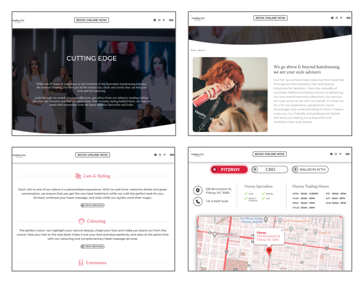Screen dimensions: 364x282
Task: Click the Extensions icon at the bottom of the services page
Action: 81,263
